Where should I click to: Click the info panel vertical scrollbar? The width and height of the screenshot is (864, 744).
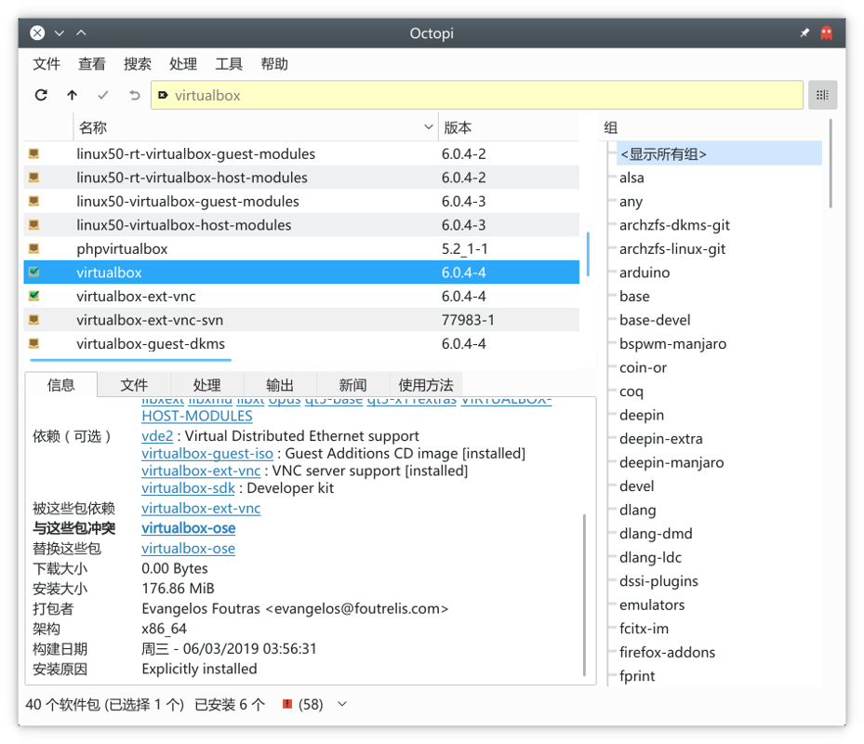pos(584,594)
